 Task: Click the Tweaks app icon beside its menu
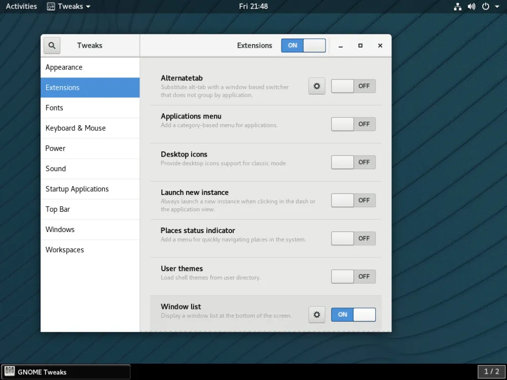50,7
